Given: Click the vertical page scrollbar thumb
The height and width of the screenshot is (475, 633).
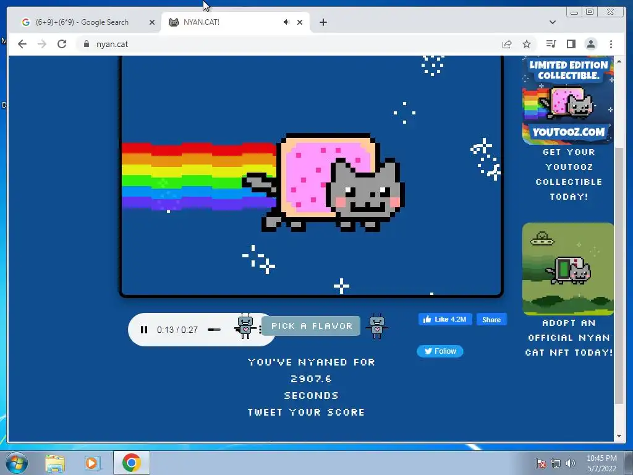Looking at the screenshot, I should tap(619, 276).
